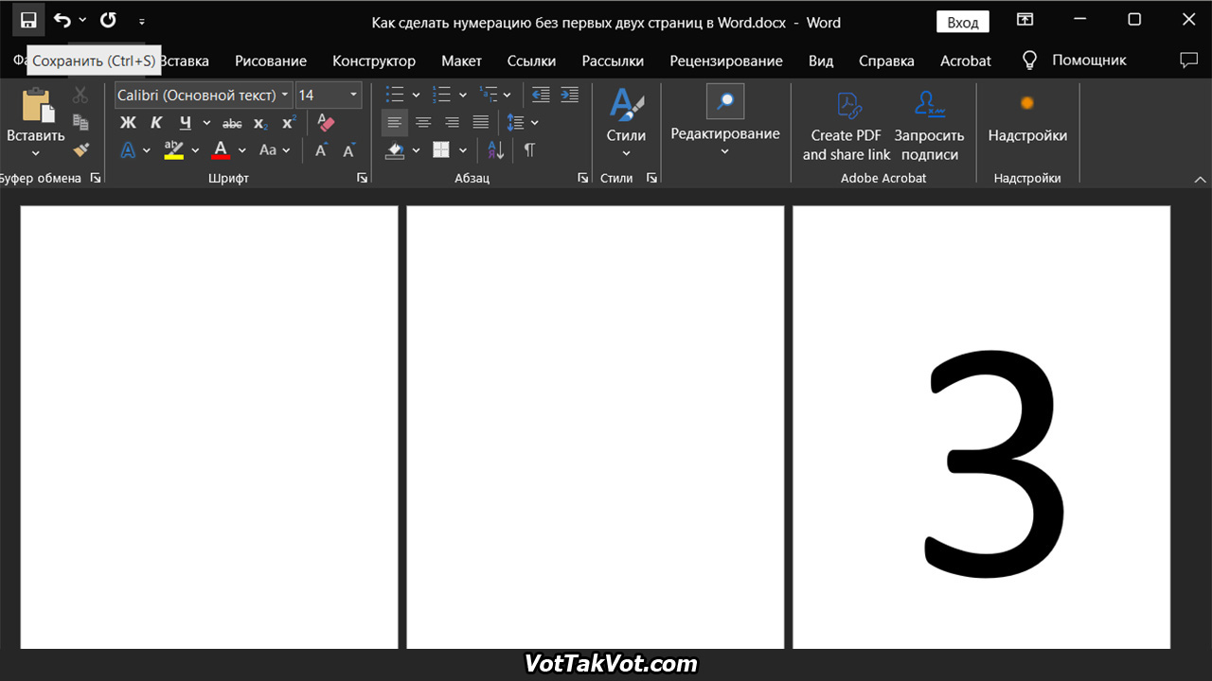Toggle align left paragraph

click(x=395, y=122)
